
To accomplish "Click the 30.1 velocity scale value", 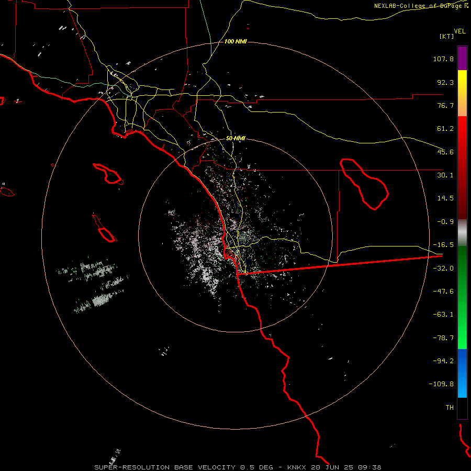I will (x=445, y=175).
